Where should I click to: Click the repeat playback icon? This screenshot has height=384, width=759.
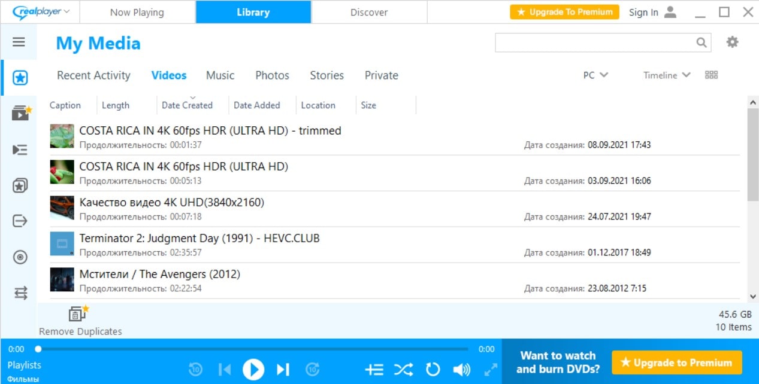point(433,369)
